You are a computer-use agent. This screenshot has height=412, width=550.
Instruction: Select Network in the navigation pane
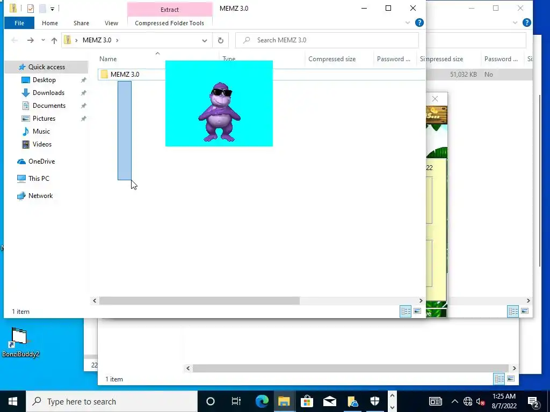click(40, 196)
